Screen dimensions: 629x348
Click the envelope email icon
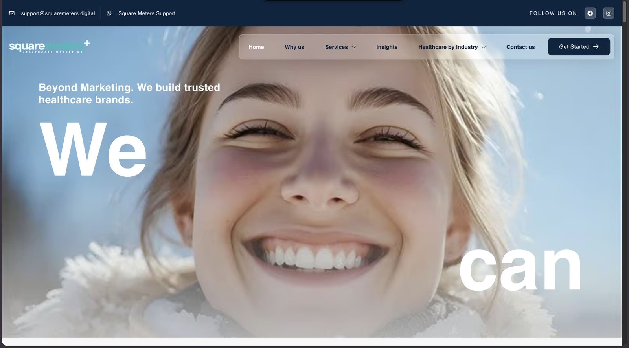click(12, 13)
